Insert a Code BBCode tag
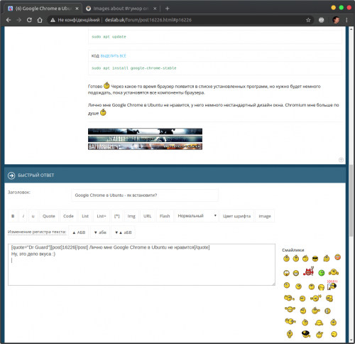 point(68,216)
